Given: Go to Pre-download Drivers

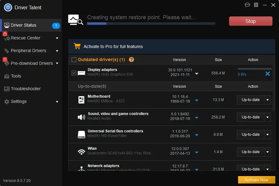Looking at the screenshot, I should [x=31, y=63].
